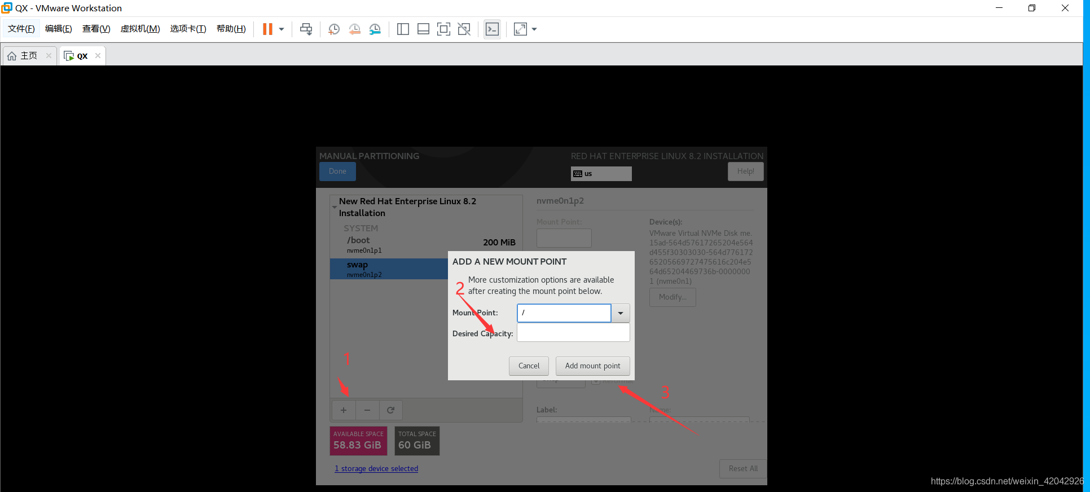
Task: Click the Reset All button
Action: click(743, 469)
